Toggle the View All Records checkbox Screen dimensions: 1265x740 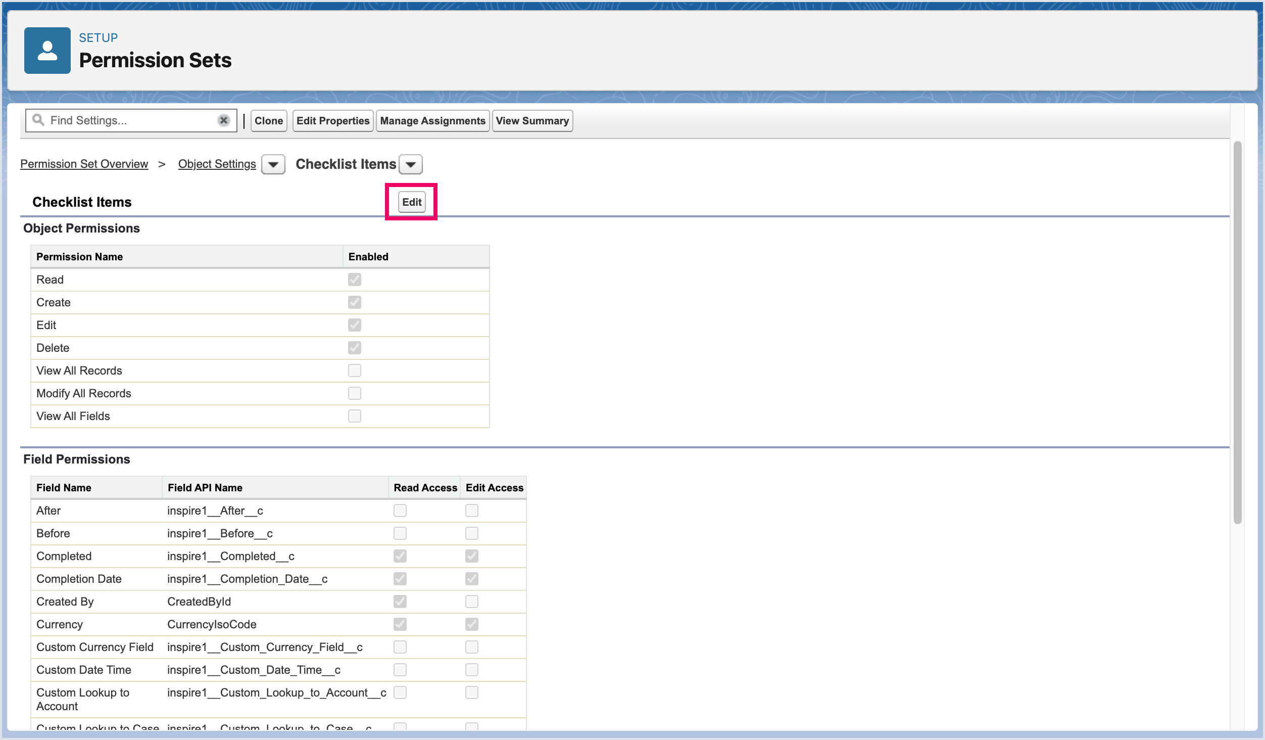point(354,371)
